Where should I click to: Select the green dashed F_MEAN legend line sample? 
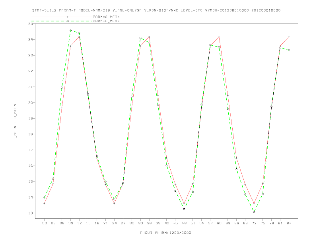[62, 21]
